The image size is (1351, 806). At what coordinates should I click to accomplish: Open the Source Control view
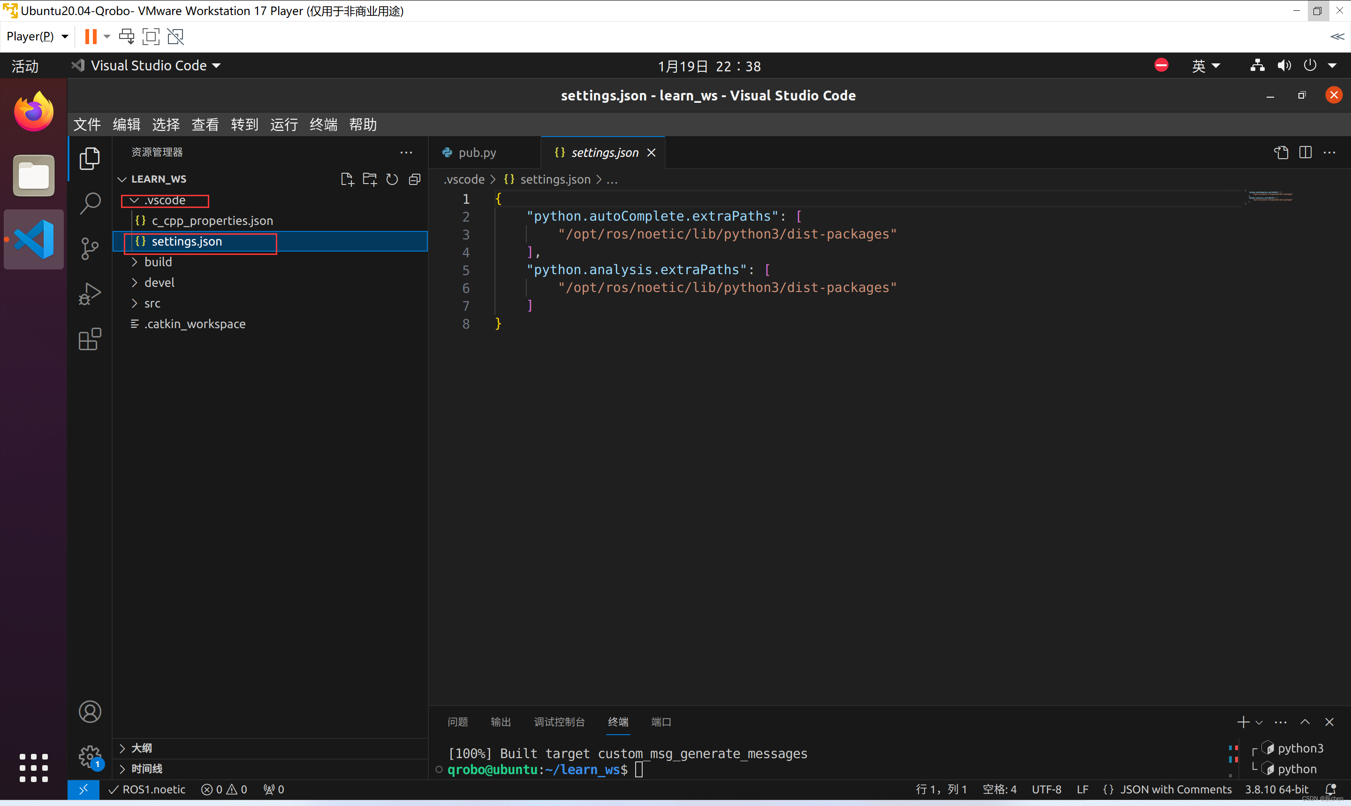coord(90,249)
